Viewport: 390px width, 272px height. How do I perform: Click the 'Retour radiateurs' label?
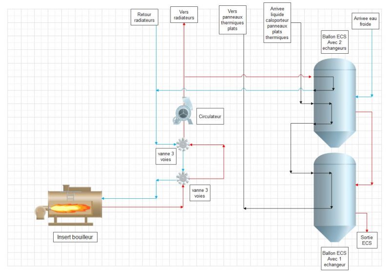144,17
